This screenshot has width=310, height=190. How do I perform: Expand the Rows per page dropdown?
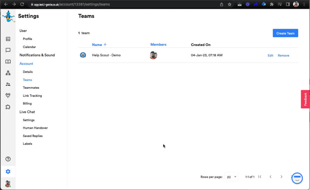point(232,177)
